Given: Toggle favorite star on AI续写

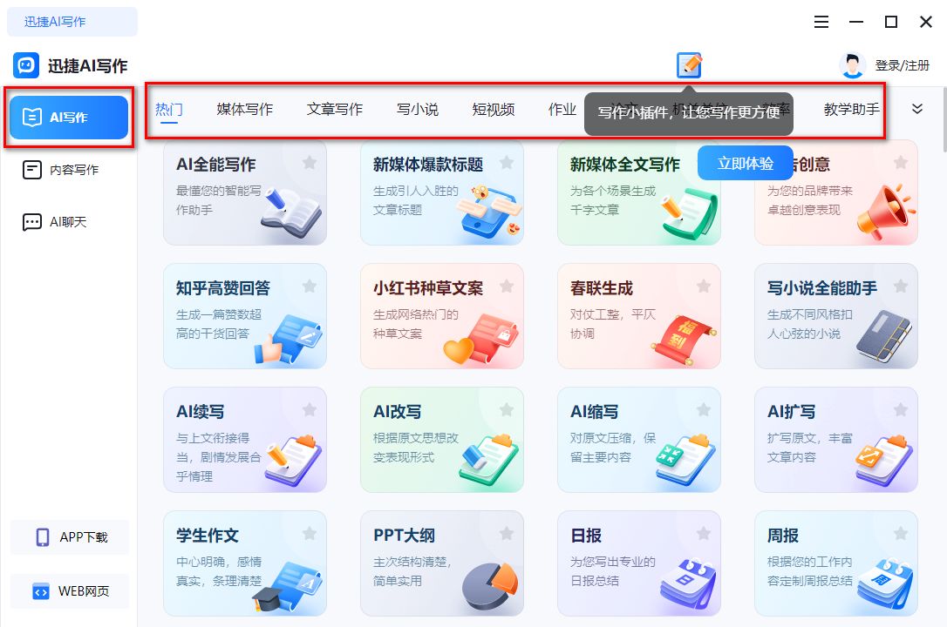Looking at the screenshot, I should pos(310,410).
